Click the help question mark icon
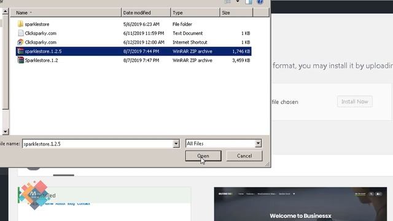Viewport: 393px width, 221px height. coord(260,2)
